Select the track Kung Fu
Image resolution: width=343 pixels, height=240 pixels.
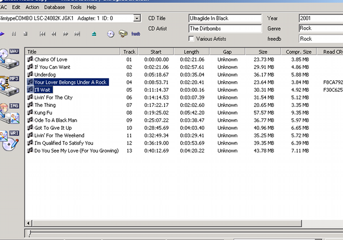pyautogui.click(x=43, y=112)
